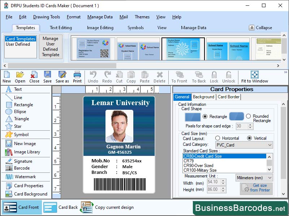Open the Themes menu
The height and width of the screenshot is (216, 289).
142,17
